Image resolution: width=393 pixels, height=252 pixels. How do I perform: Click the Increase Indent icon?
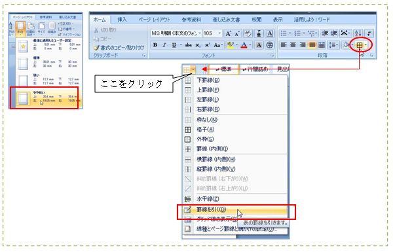[334, 33]
